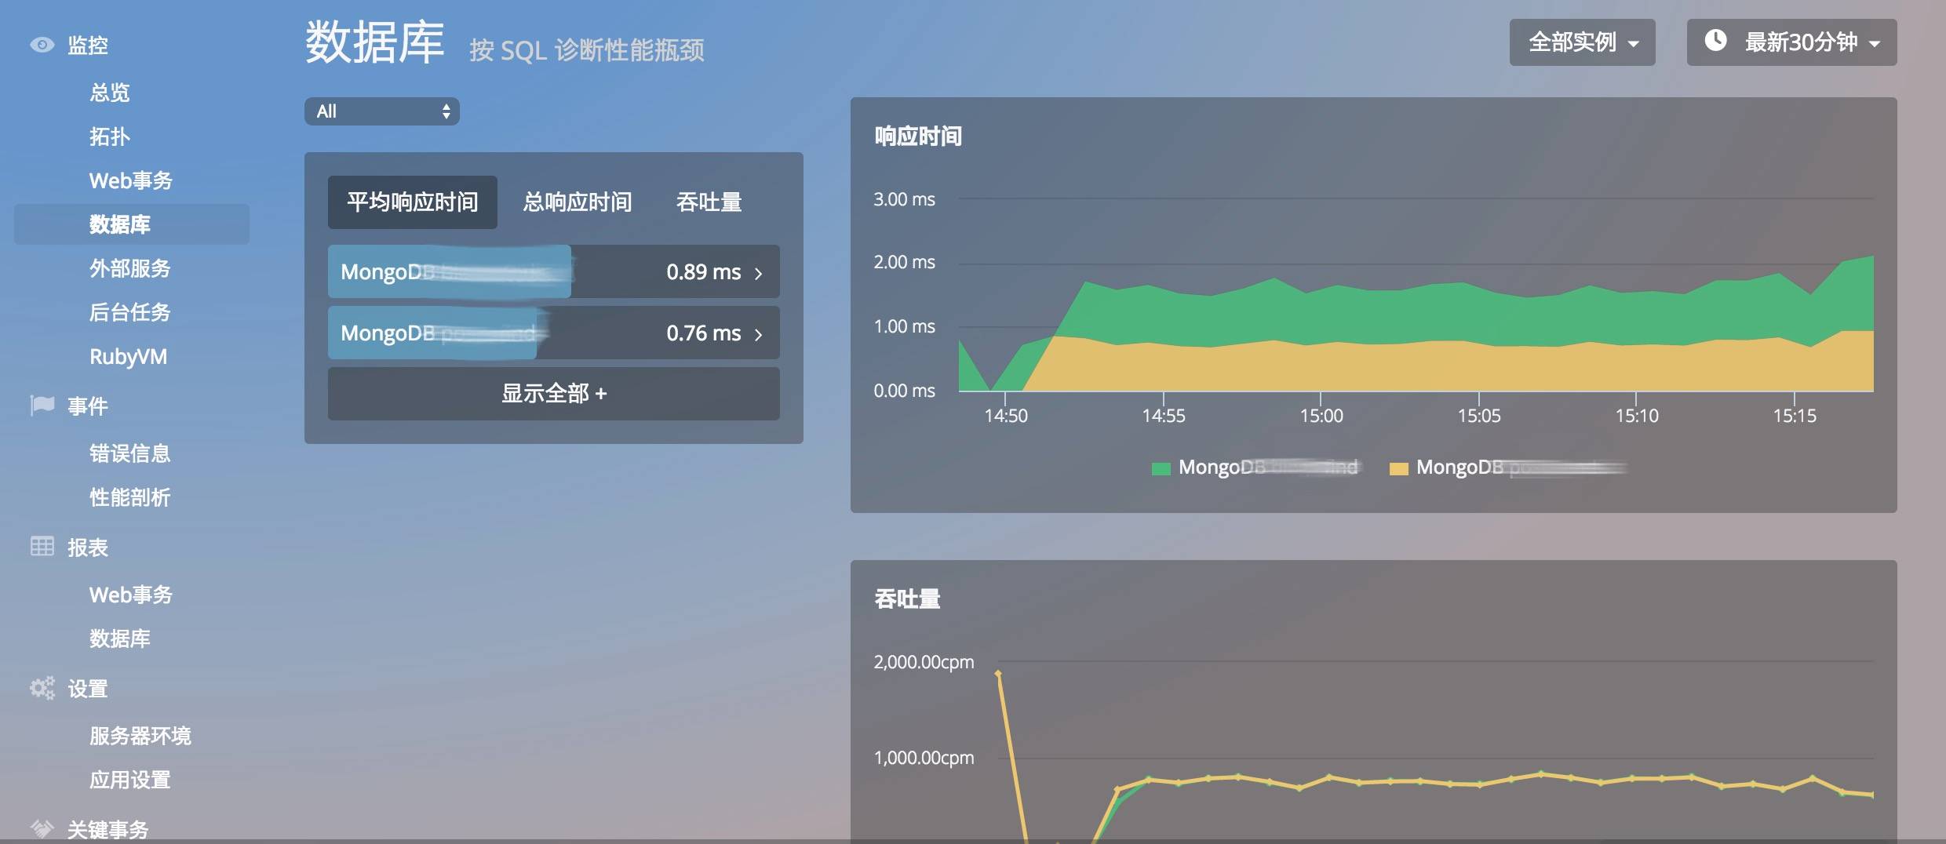This screenshot has height=844, width=1946.
Task: Click the clock icon in time range button
Action: (1716, 40)
